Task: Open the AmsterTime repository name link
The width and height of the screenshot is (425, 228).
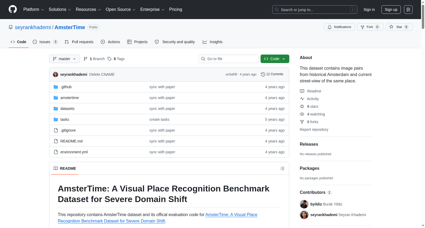Action: (x=70, y=27)
